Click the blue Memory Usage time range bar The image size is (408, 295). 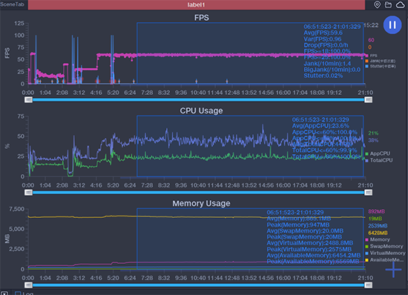coord(198,285)
